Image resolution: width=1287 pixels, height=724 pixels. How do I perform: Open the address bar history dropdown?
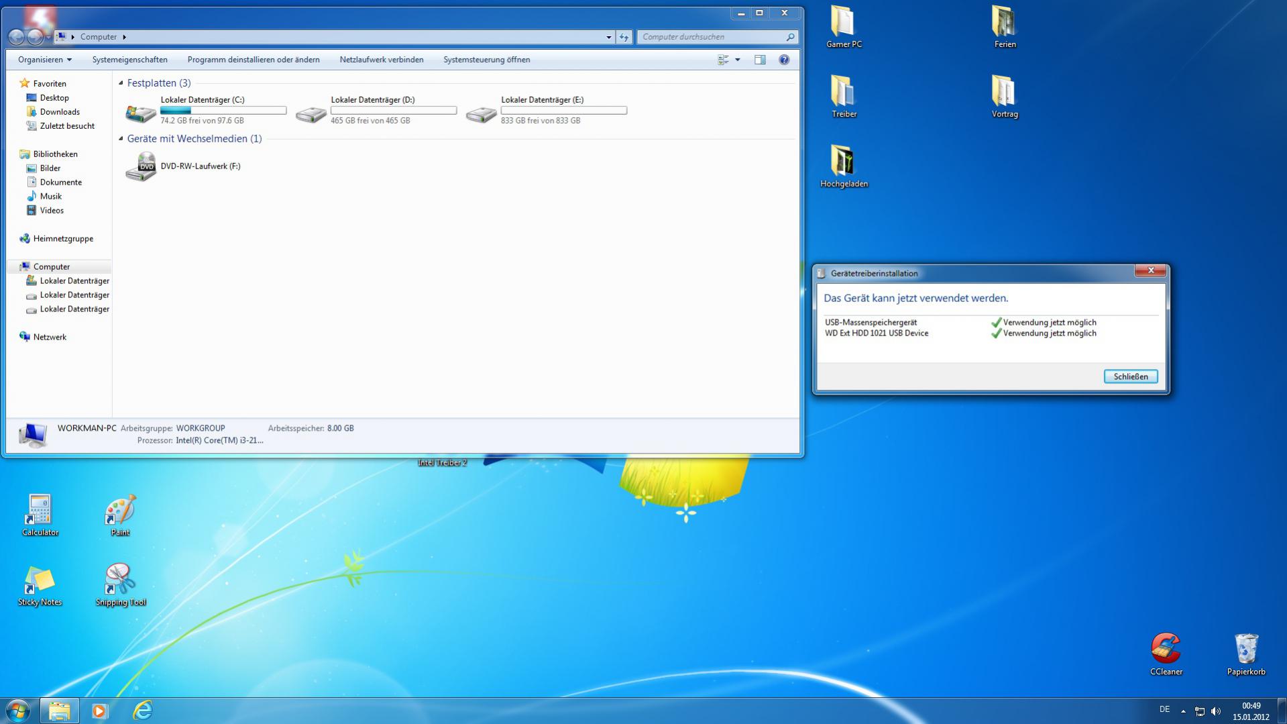pyautogui.click(x=609, y=37)
